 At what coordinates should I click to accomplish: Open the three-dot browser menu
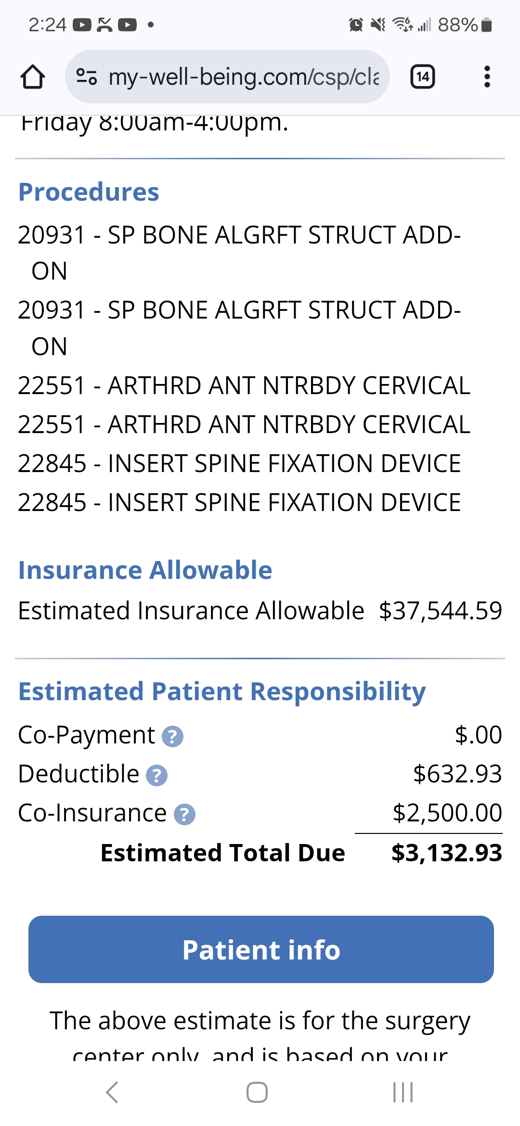(487, 77)
